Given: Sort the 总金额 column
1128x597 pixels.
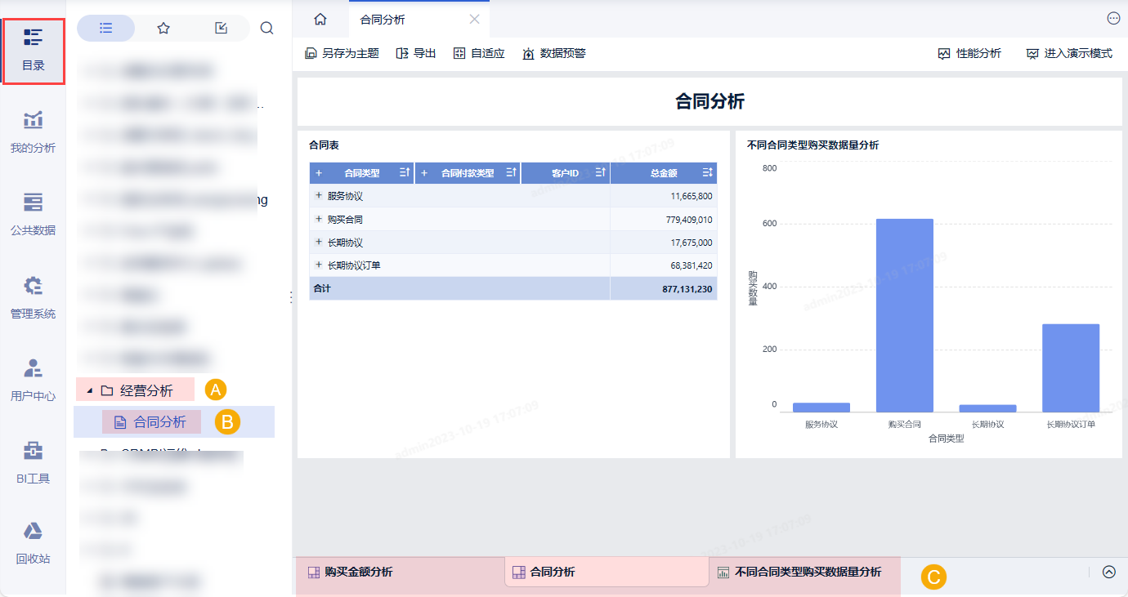Looking at the screenshot, I should pos(708,173).
